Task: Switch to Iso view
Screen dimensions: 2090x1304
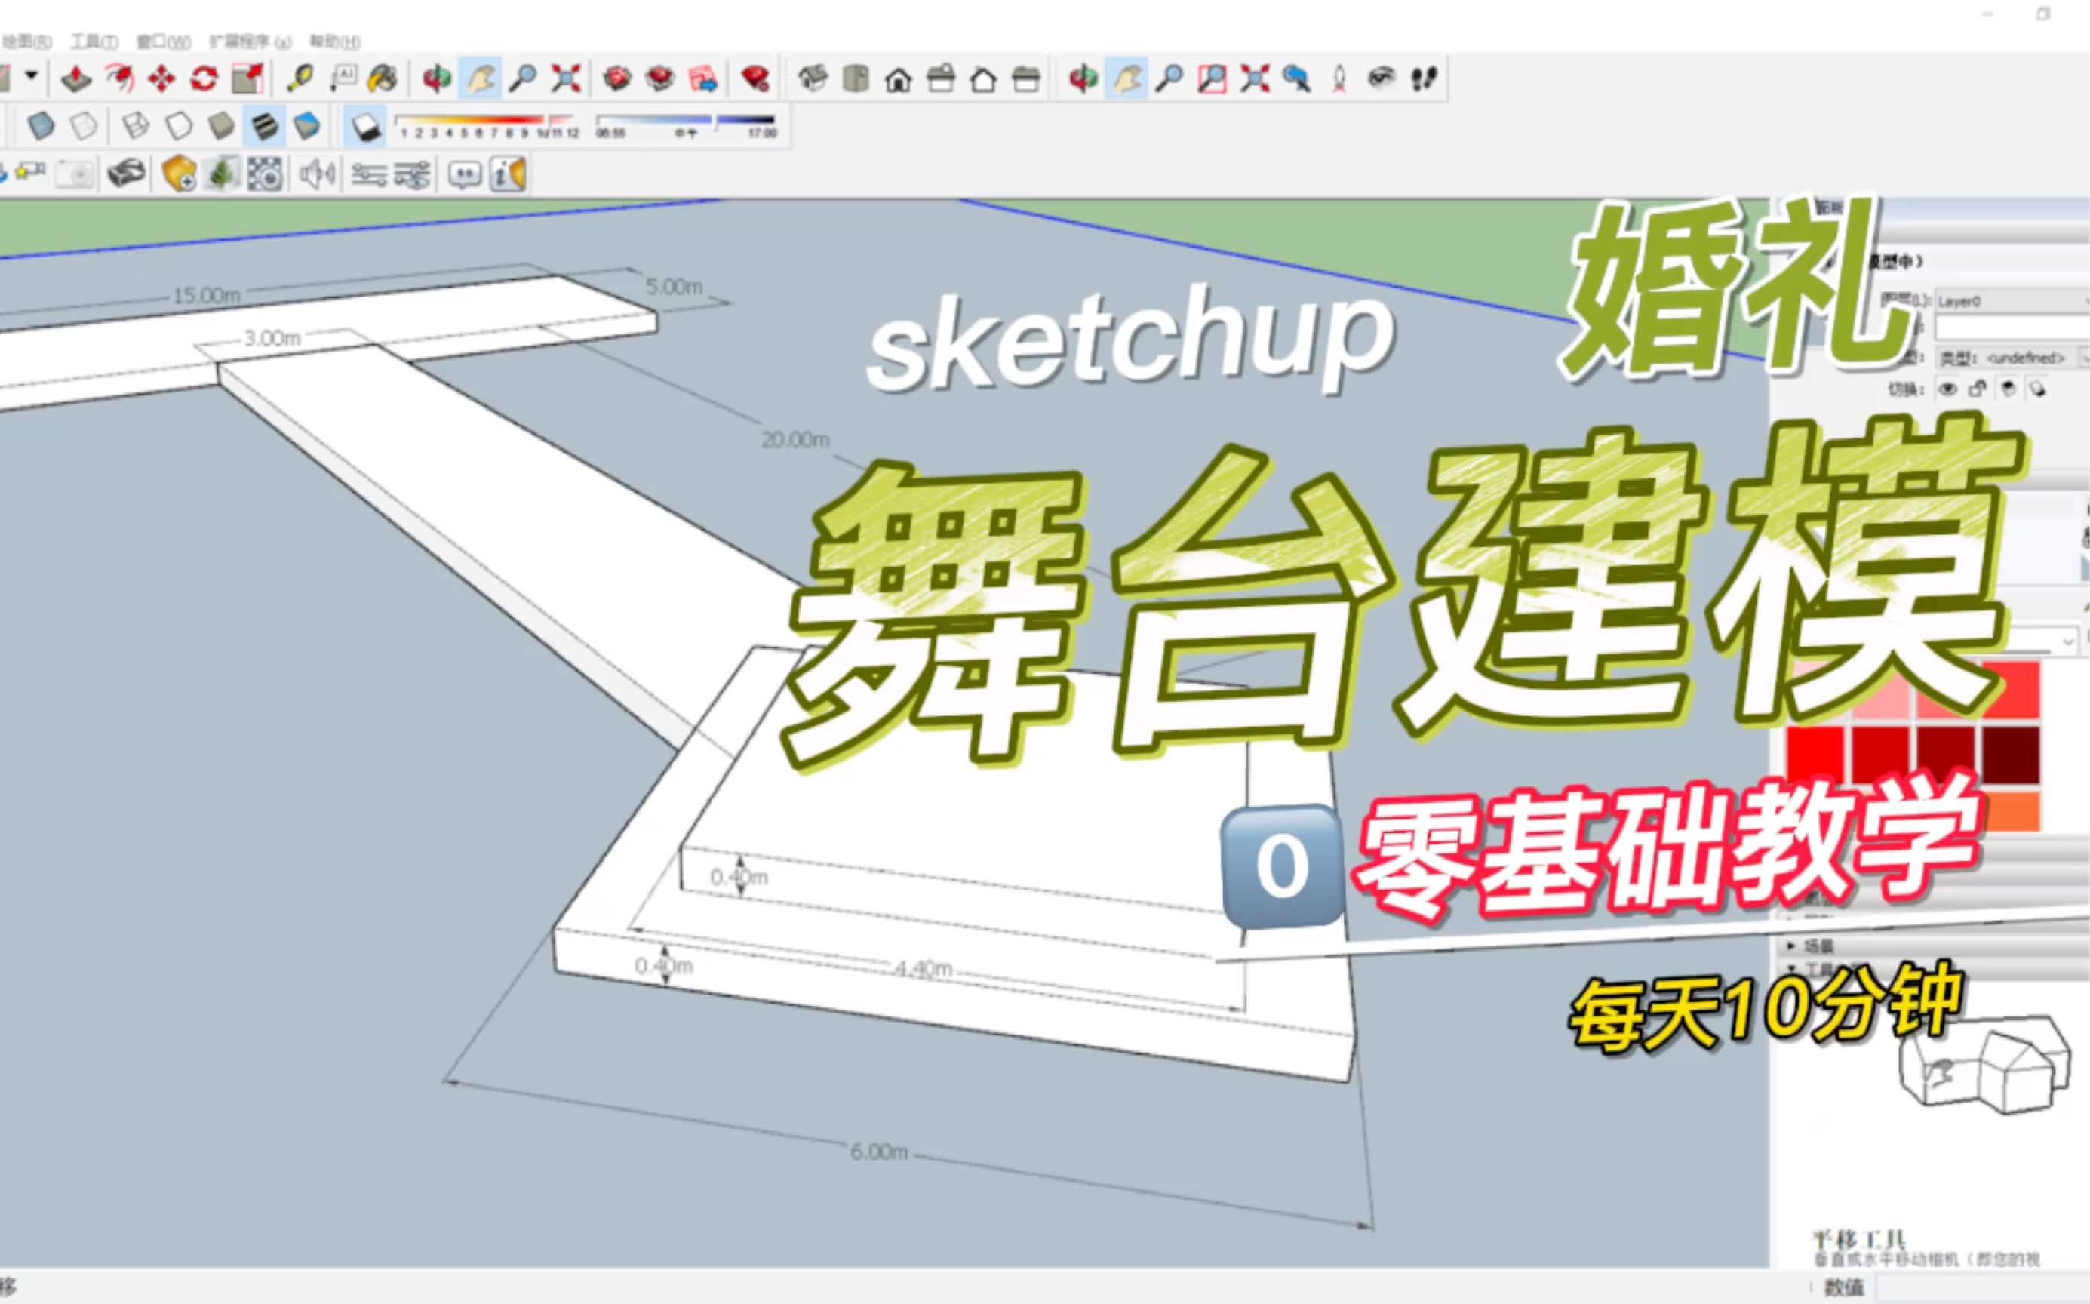Action: pyautogui.click(x=812, y=79)
